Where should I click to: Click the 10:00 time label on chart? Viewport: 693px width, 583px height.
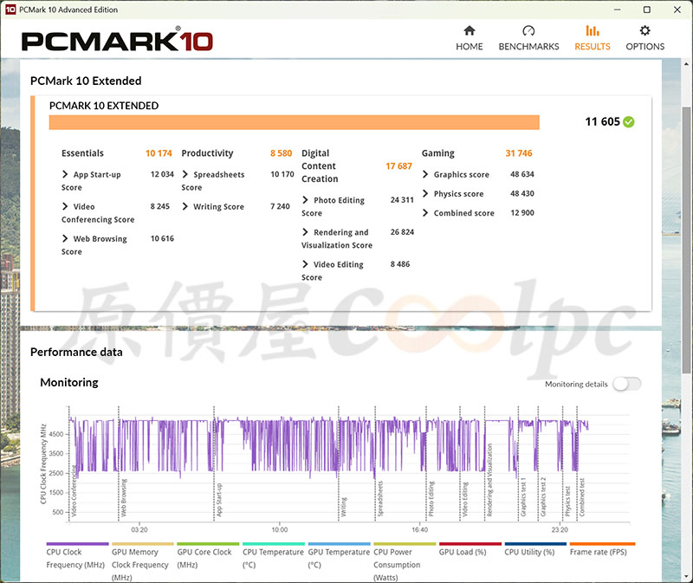click(x=279, y=529)
